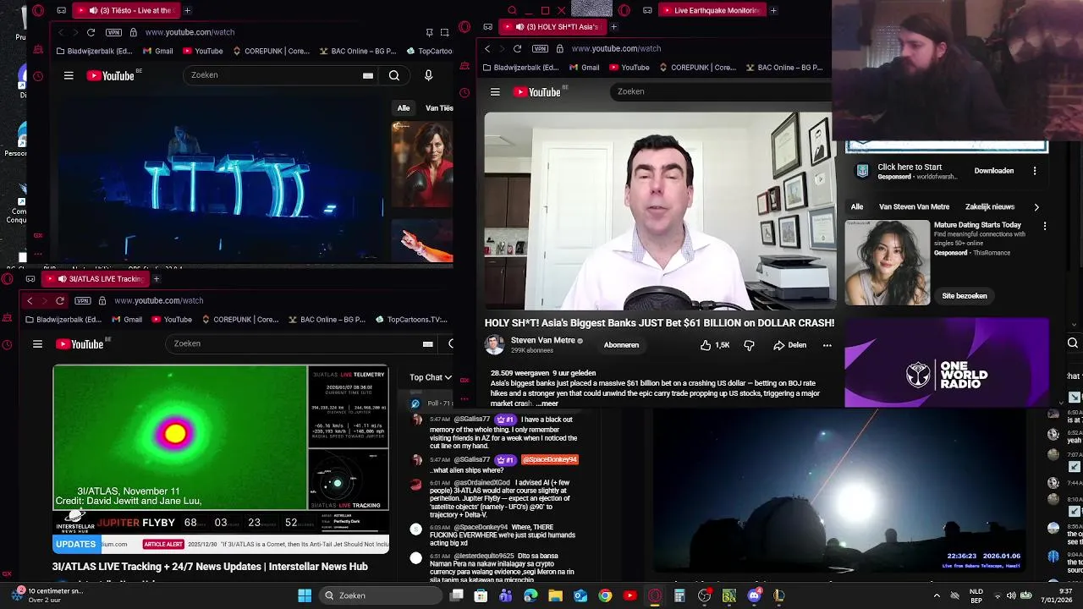Toggle VPN badge in Steven Van Metre window
The image size is (1083, 609).
point(540,48)
